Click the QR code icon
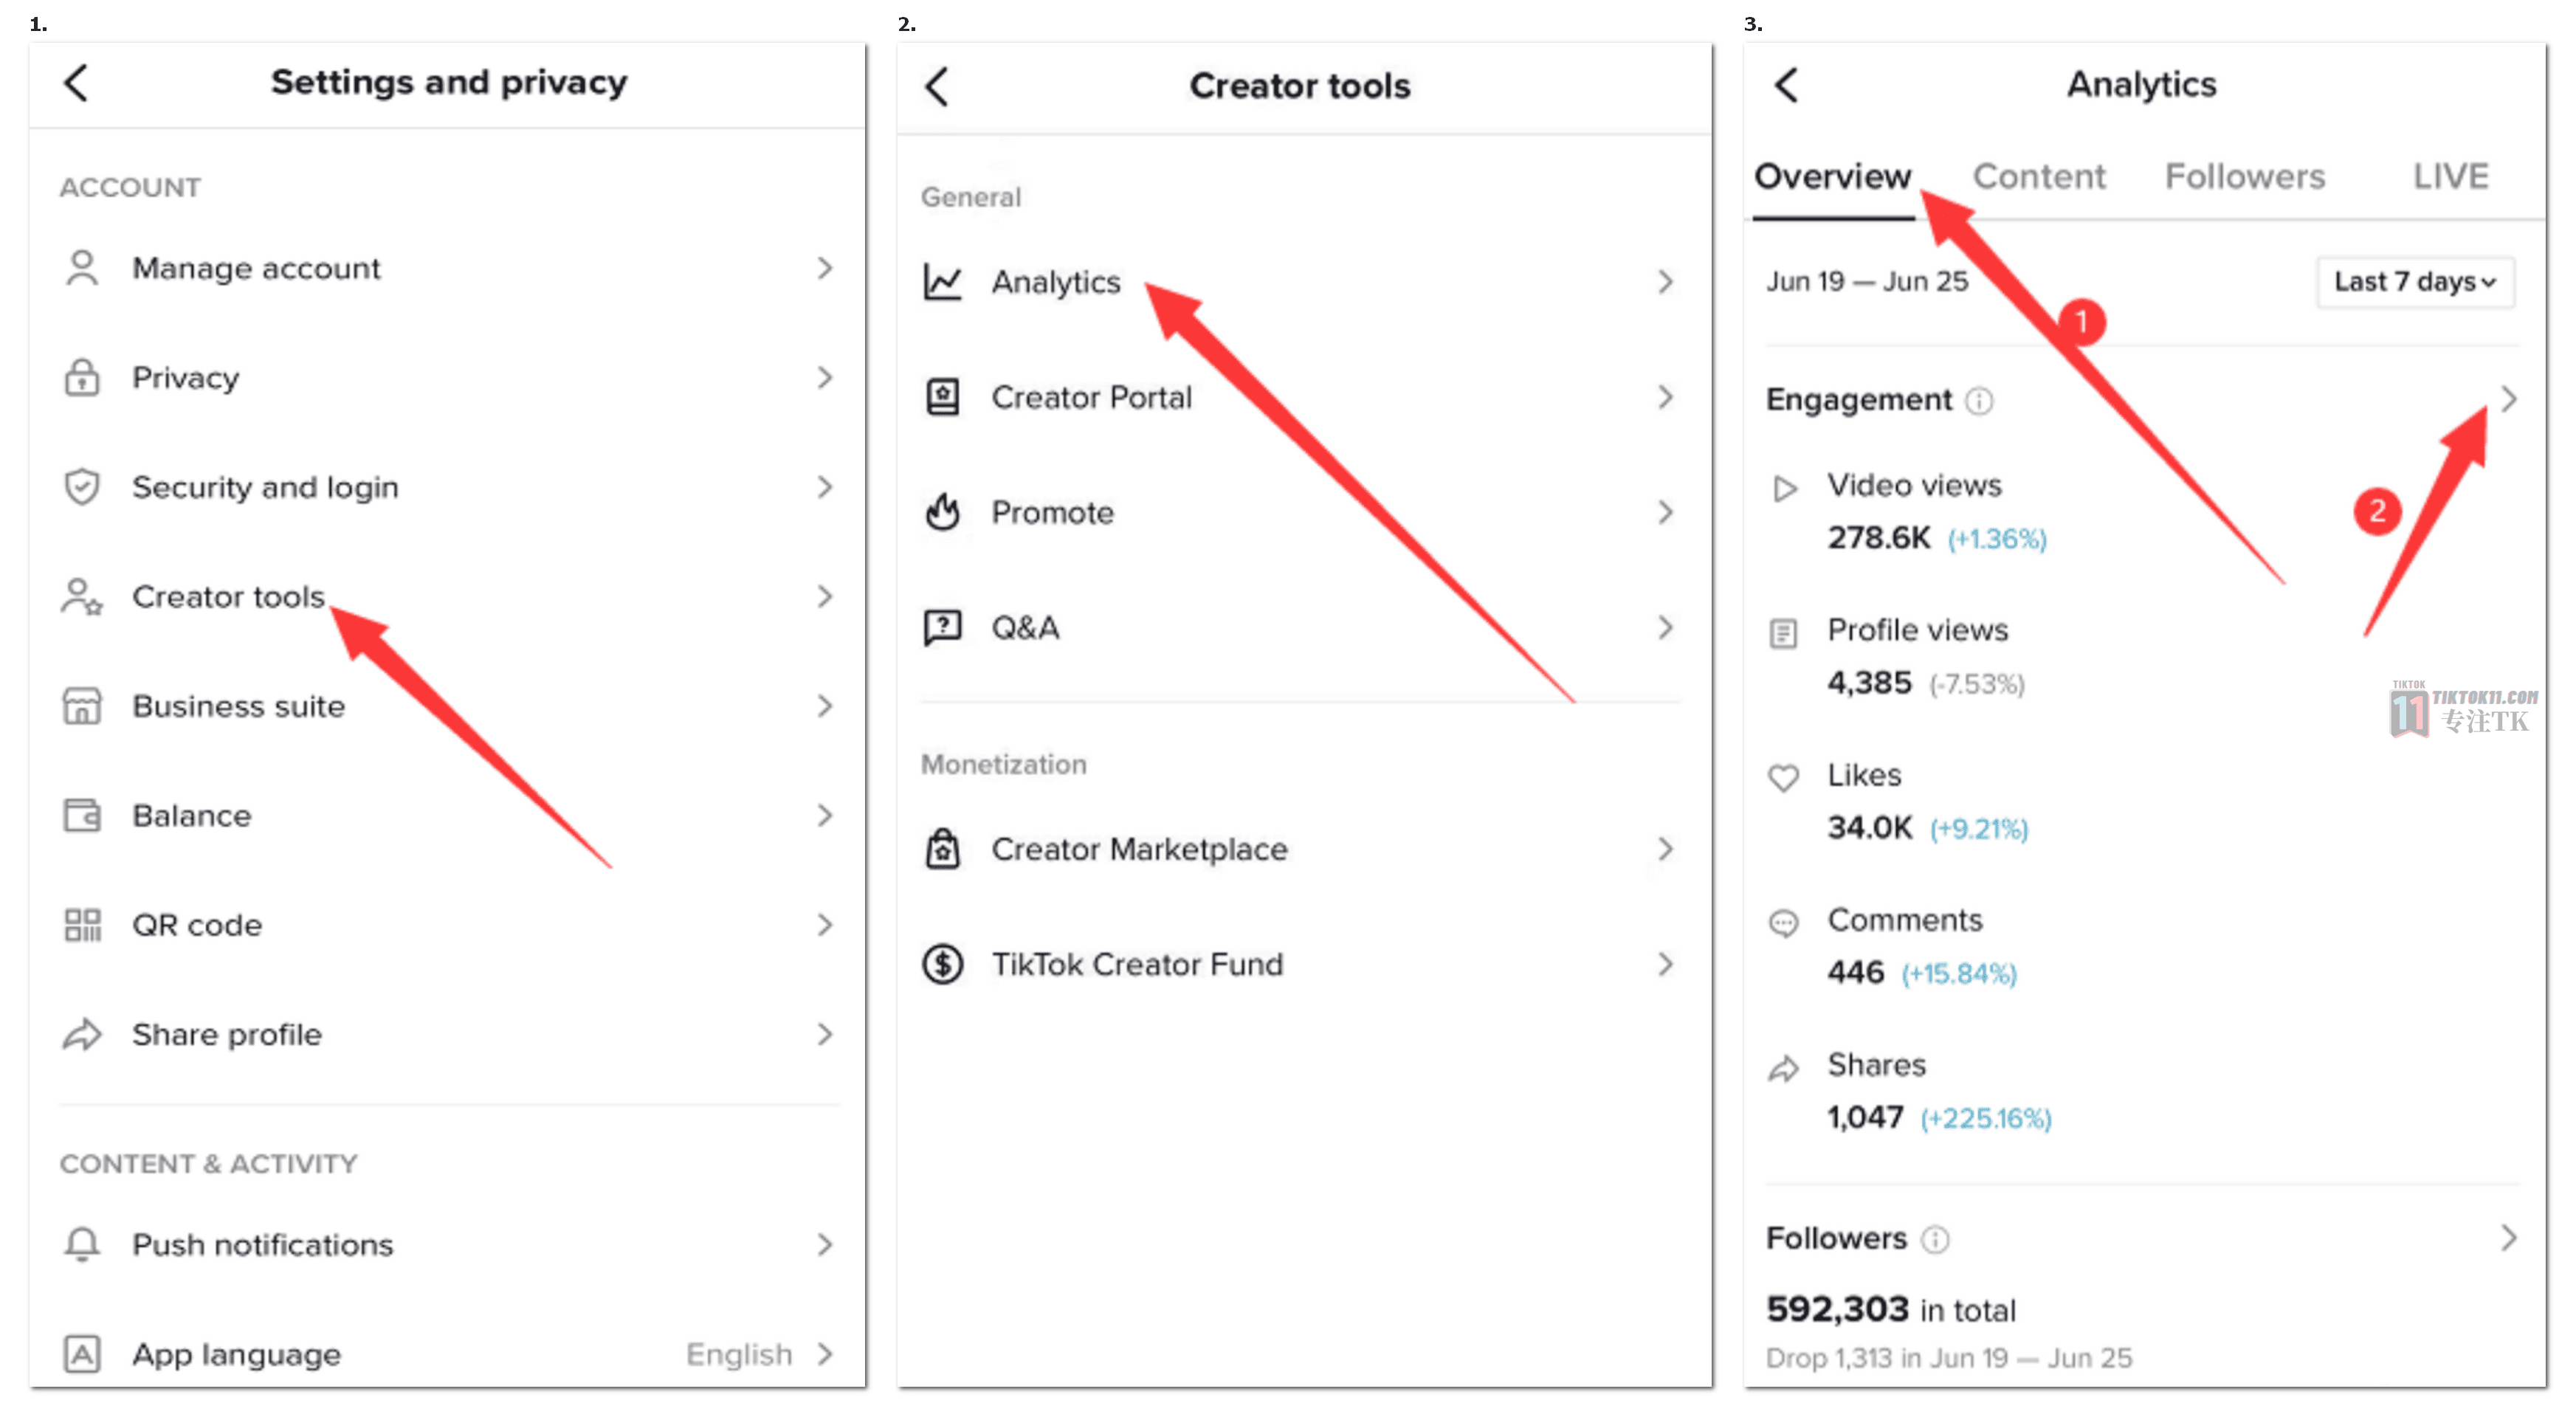 coord(82,925)
